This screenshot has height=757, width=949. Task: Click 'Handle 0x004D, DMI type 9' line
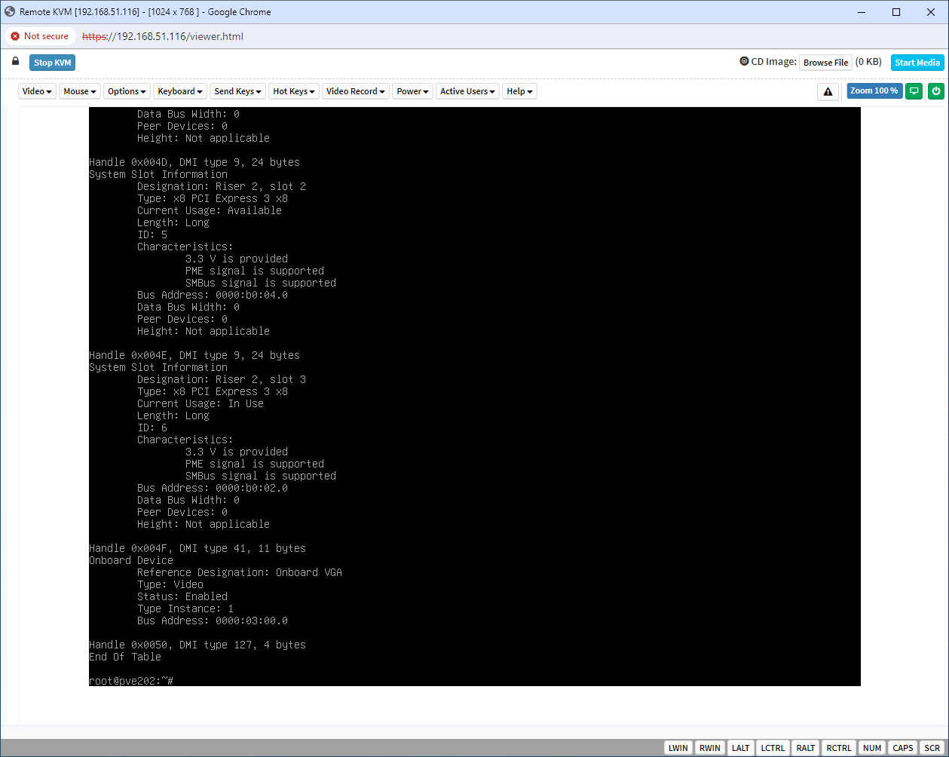tap(194, 162)
